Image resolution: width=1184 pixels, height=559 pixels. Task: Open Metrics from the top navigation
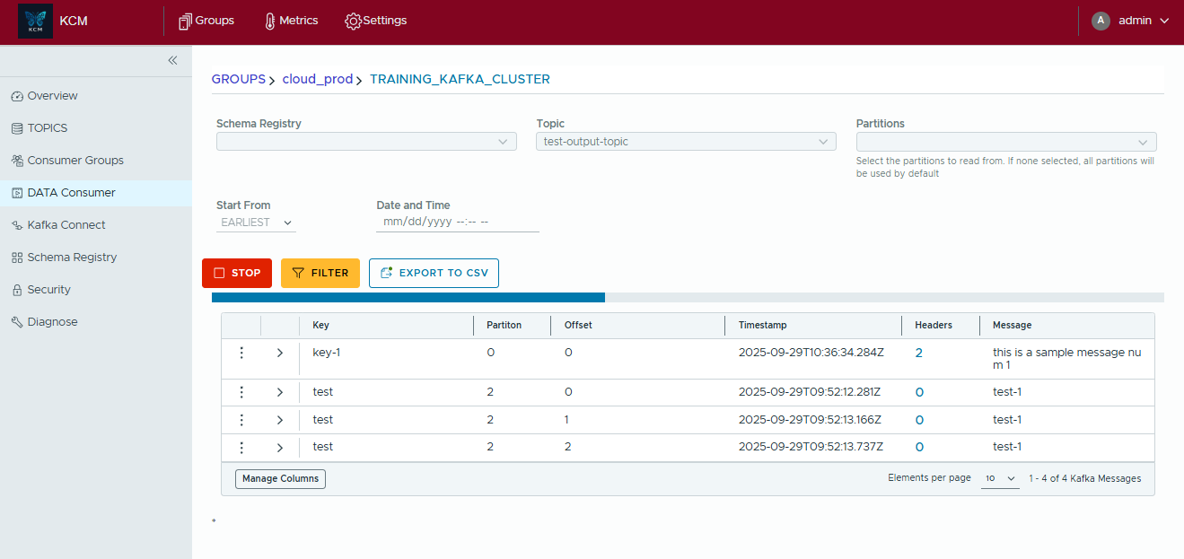291,21
